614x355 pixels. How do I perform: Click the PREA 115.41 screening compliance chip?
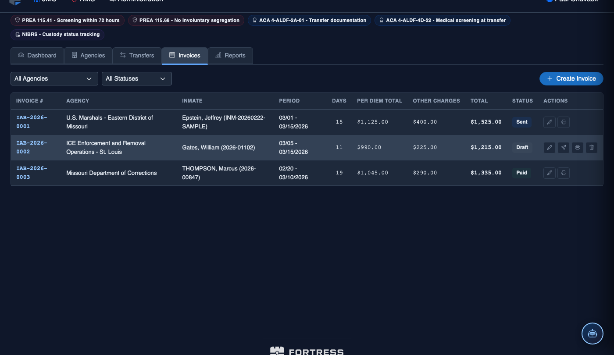tap(68, 21)
